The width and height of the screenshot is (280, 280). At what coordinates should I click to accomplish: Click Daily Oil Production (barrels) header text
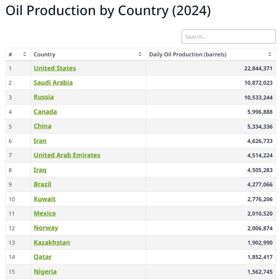click(x=188, y=54)
